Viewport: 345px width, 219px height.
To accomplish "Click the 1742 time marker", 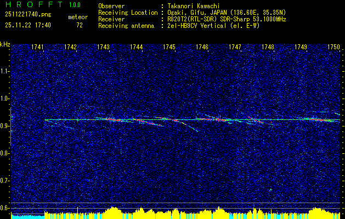I will pyautogui.click(x=70, y=47).
